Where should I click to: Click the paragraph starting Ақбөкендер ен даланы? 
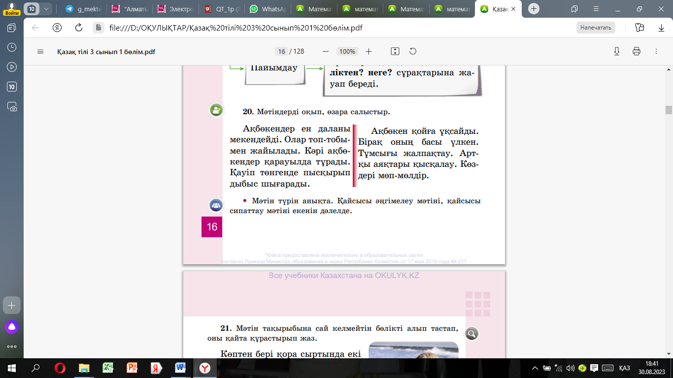pyautogui.click(x=290, y=157)
